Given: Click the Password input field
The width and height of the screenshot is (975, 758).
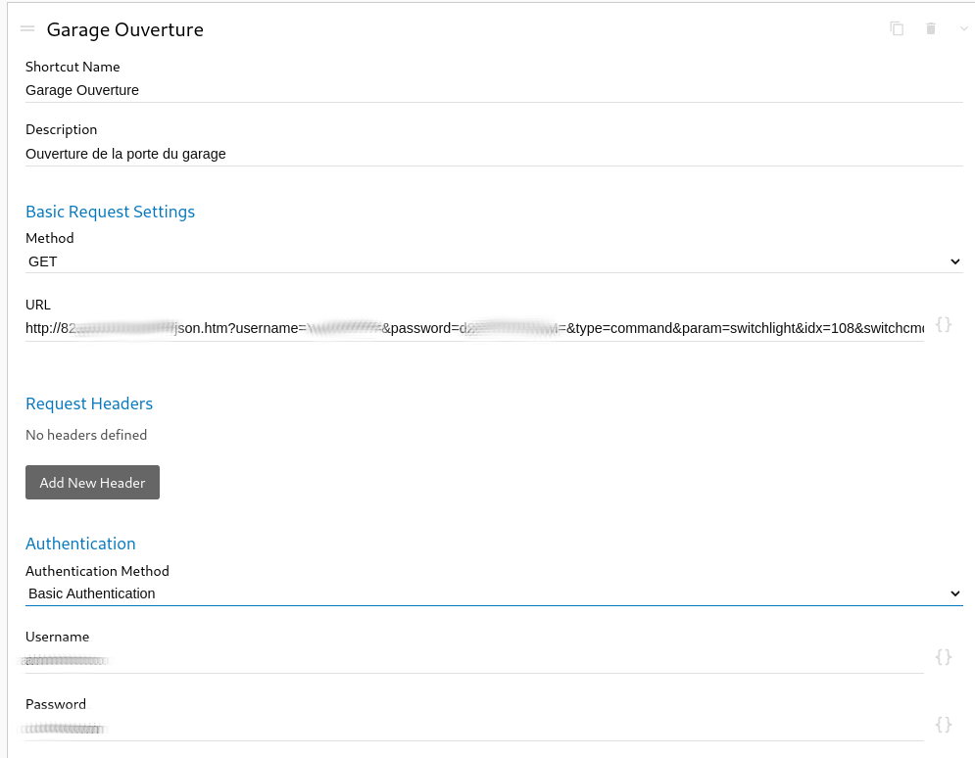Looking at the screenshot, I should [x=474, y=728].
